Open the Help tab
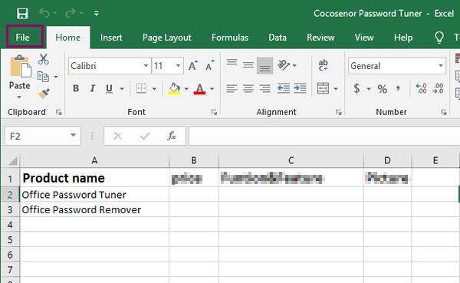Screen dimensions: 460x283 [x=403, y=38]
